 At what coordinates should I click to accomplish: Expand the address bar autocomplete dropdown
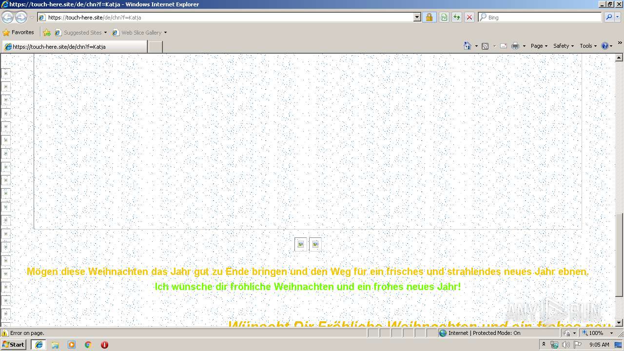[417, 18]
